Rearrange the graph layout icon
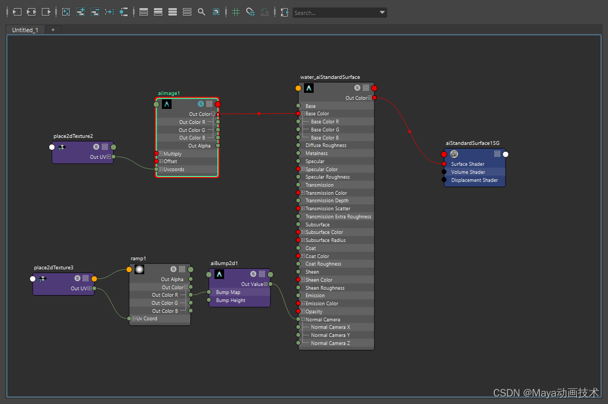Viewport: 608px width, 404px height. coord(109,12)
